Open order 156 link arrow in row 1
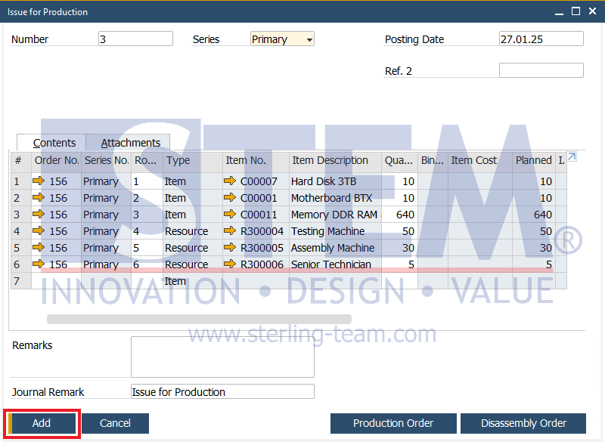Image resolution: width=605 pixels, height=442 pixels. tap(39, 181)
